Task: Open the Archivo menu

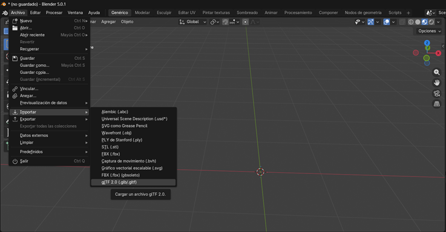Action: [18, 13]
